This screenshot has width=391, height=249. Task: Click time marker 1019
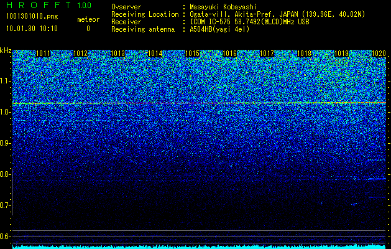(x=342, y=54)
